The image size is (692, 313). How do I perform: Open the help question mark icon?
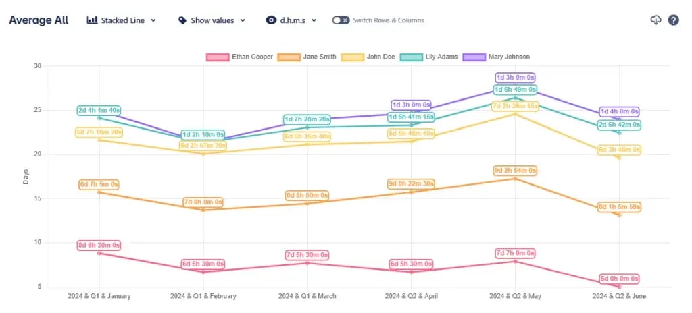pyautogui.click(x=673, y=20)
